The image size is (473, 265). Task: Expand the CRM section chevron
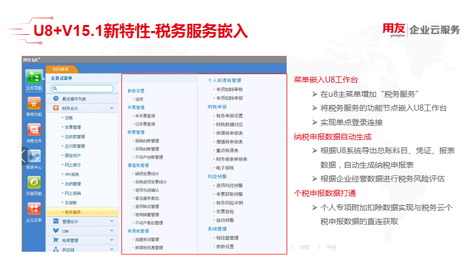111,230
